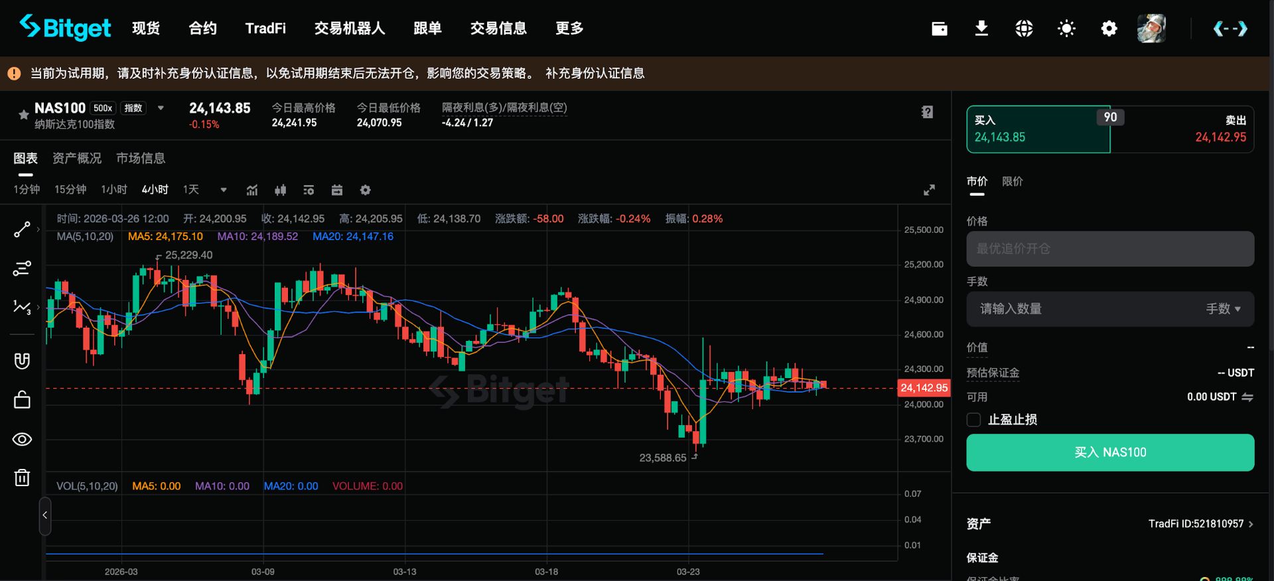The width and height of the screenshot is (1274, 581).
Task: Select the 1天 timeframe
Action: (x=191, y=190)
